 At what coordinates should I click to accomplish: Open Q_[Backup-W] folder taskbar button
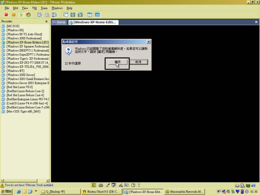[x=60, y=192]
